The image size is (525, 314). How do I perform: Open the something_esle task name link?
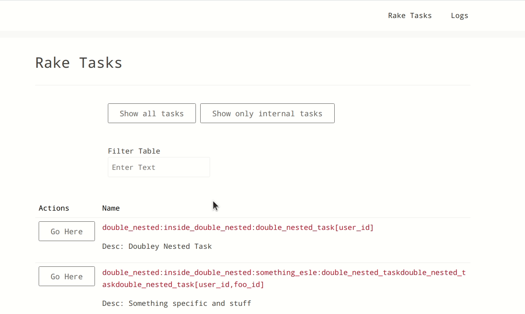(x=284, y=273)
